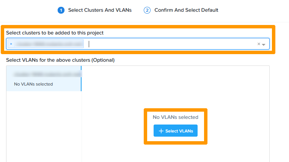
Task: Go to Select Clusters And VLANs step
Action: click(100, 10)
